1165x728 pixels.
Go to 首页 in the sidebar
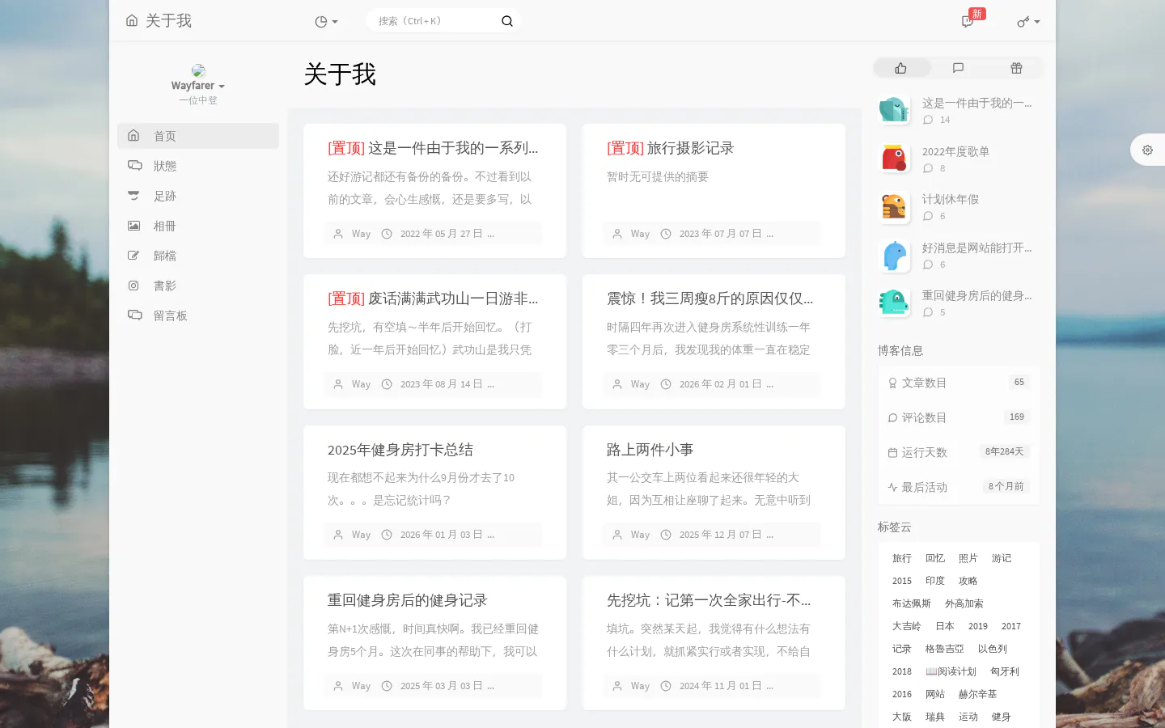[198, 136]
